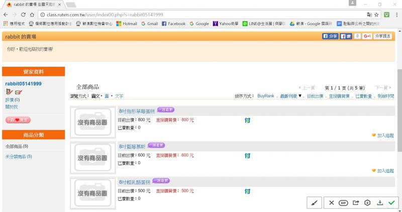Confirm capture with the green checkmark

pos(391,203)
